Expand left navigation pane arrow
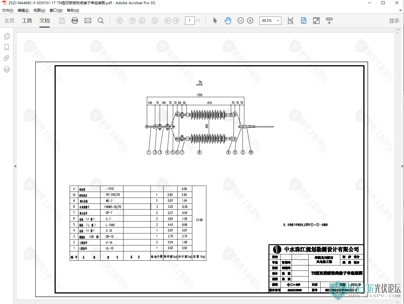 pyautogui.click(x=15, y=166)
